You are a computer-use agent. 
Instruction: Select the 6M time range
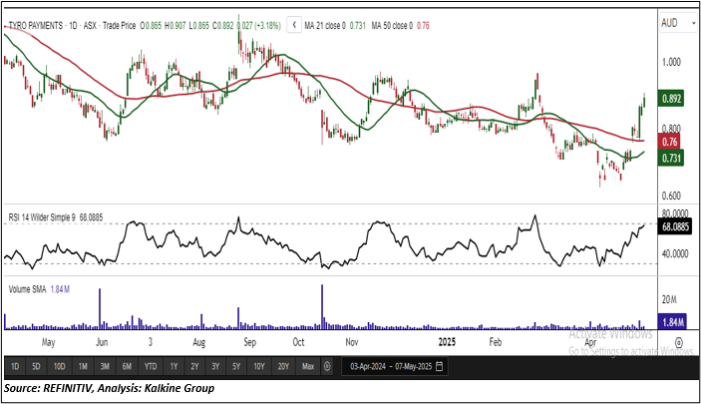(x=127, y=366)
